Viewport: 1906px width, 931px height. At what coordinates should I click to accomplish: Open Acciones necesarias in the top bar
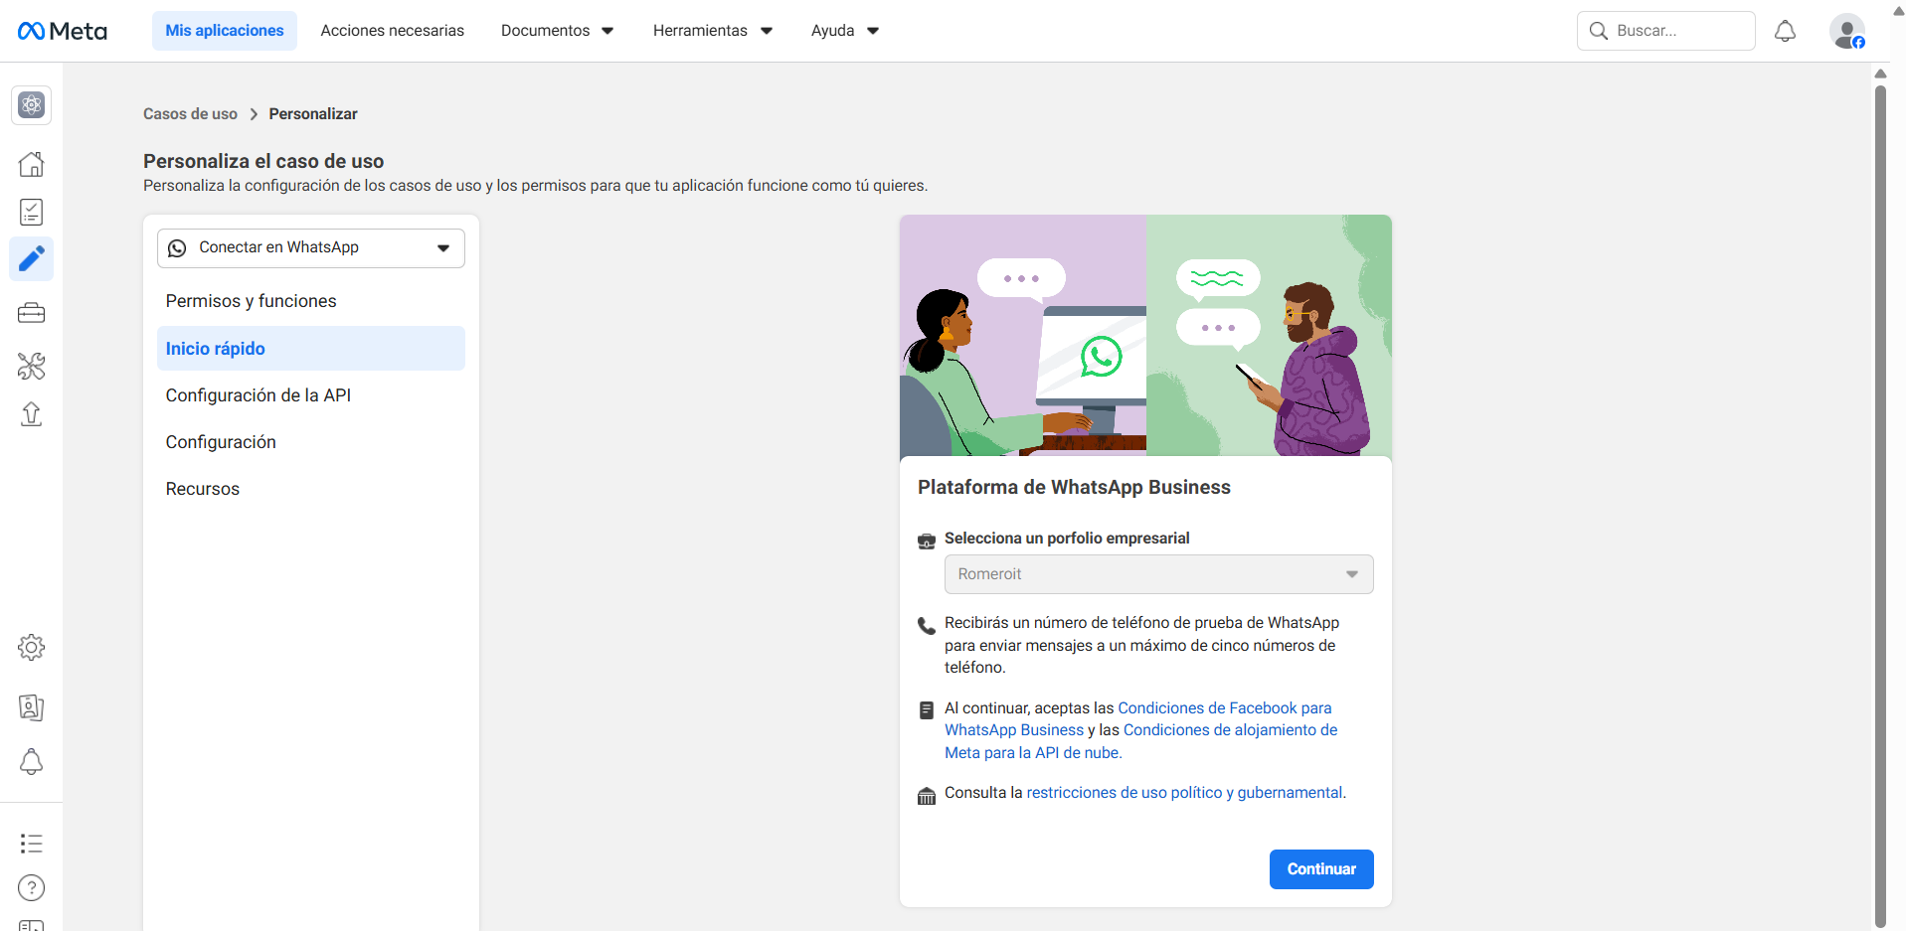[393, 31]
